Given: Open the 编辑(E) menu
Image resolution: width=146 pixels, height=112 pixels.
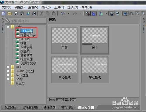Looking at the screenshot, I should pos(20,7).
